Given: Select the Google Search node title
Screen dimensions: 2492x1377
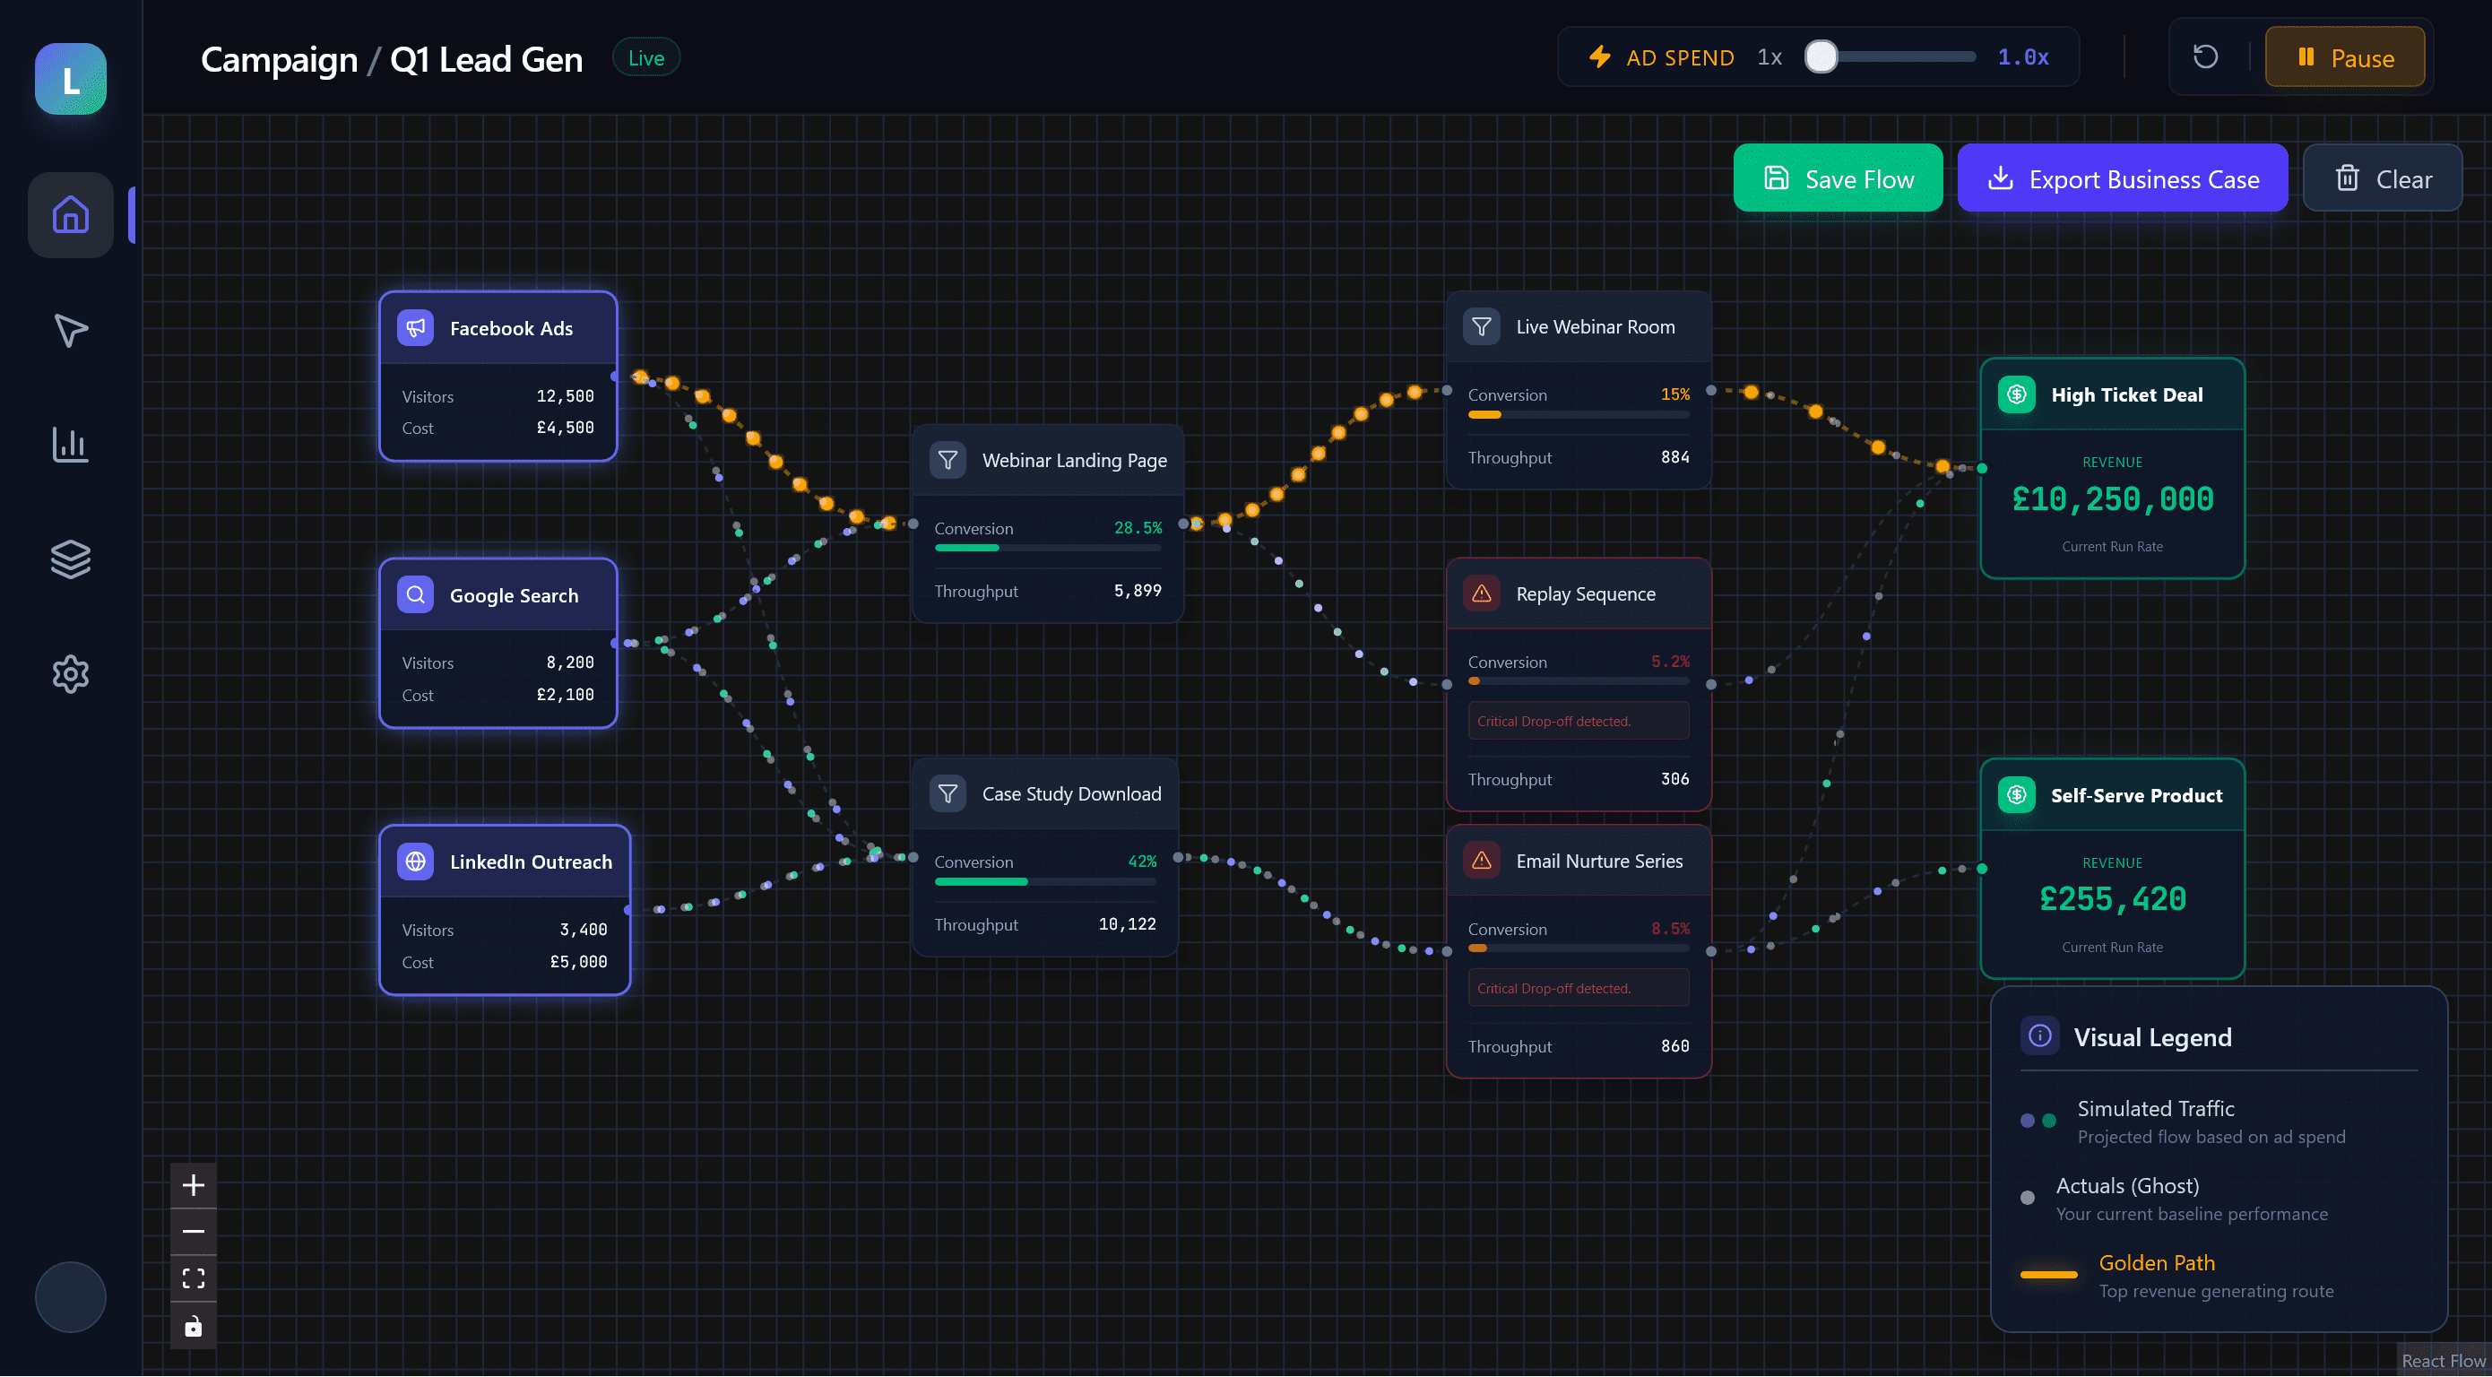Looking at the screenshot, I should 514,596.
